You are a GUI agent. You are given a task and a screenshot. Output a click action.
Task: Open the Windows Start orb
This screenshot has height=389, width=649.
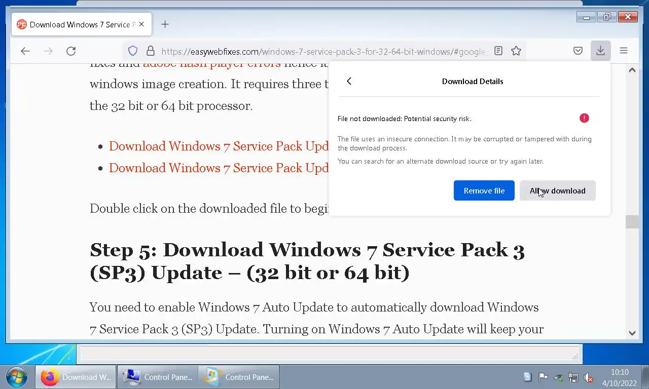tap(17, 377)
